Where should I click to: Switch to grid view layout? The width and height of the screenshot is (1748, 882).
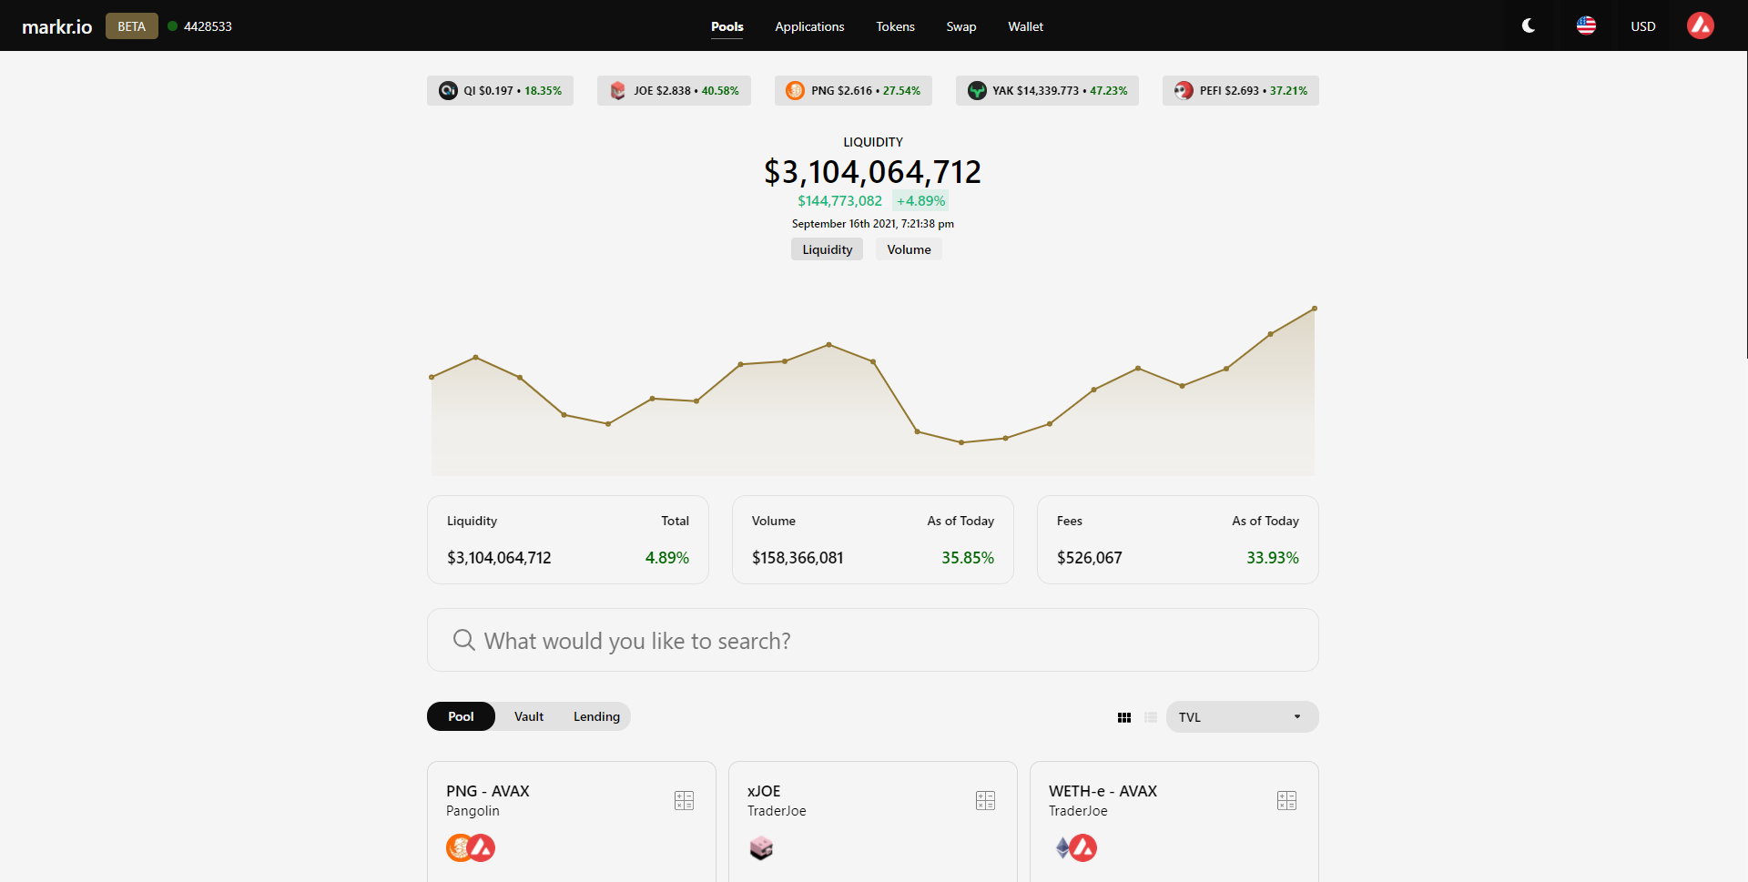pos(1124,717)
